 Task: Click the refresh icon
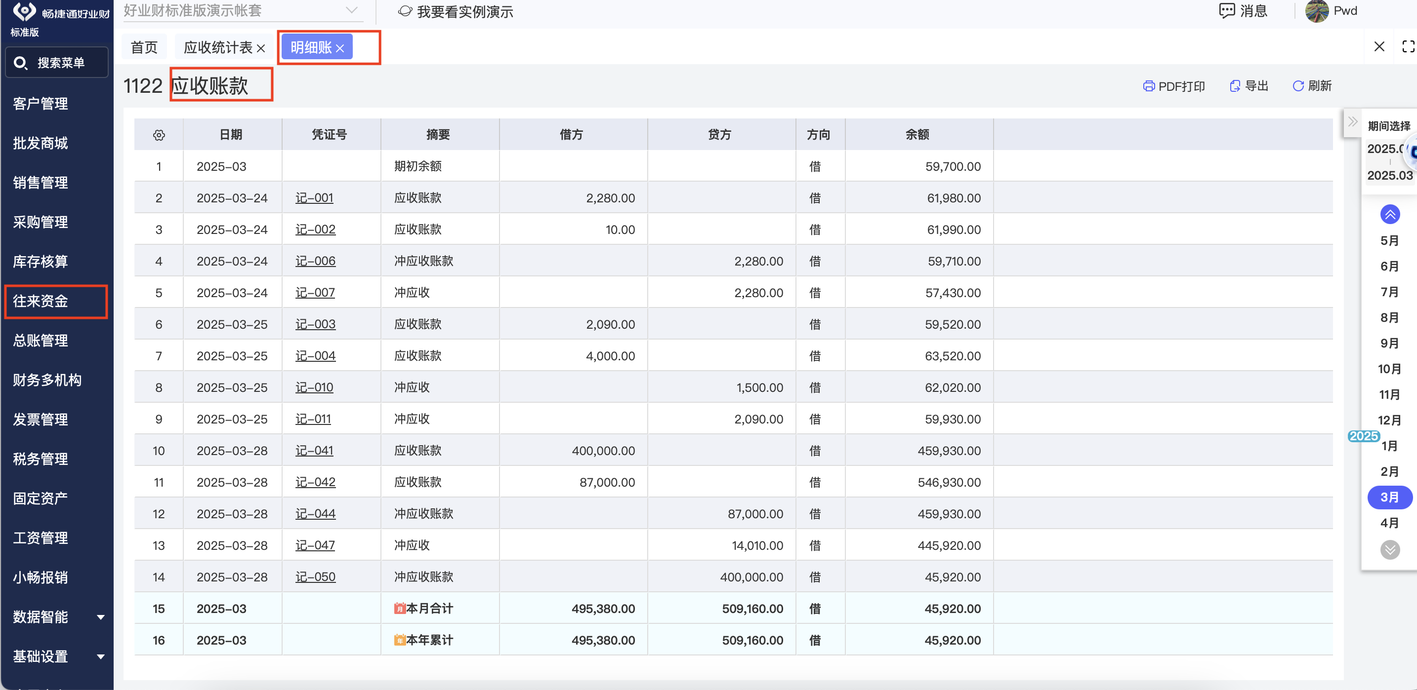point(1297,86)
